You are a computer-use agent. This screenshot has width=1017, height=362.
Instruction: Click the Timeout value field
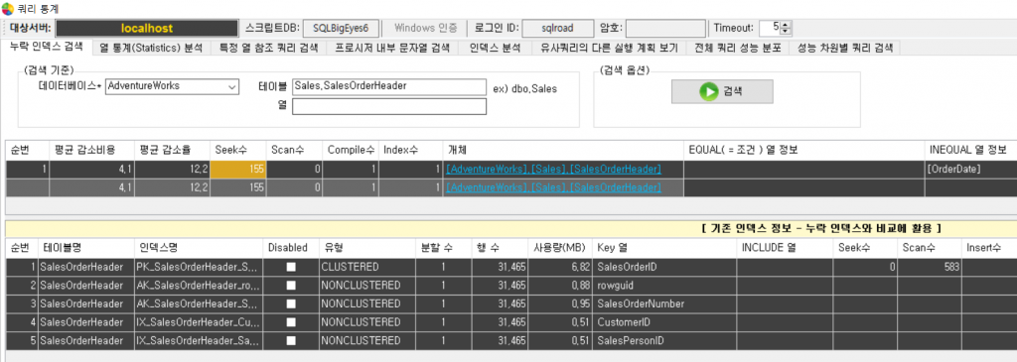coord(770,28)
